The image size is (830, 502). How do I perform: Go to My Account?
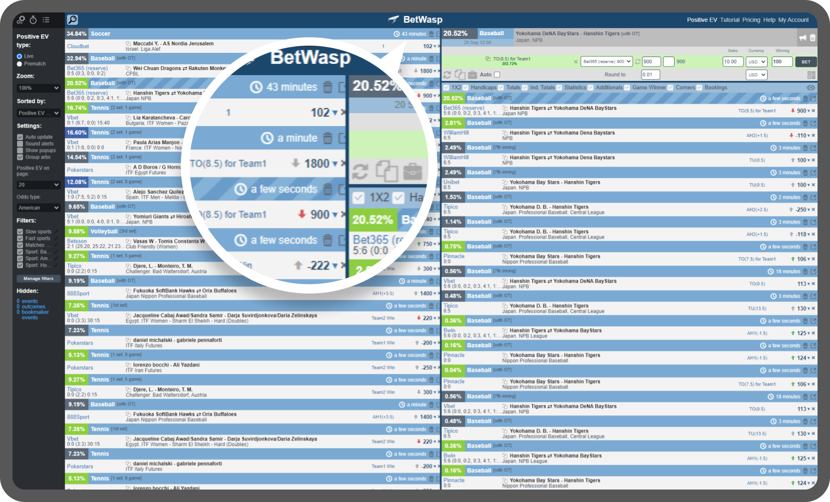pyautogui.click(x=793, y=20)
